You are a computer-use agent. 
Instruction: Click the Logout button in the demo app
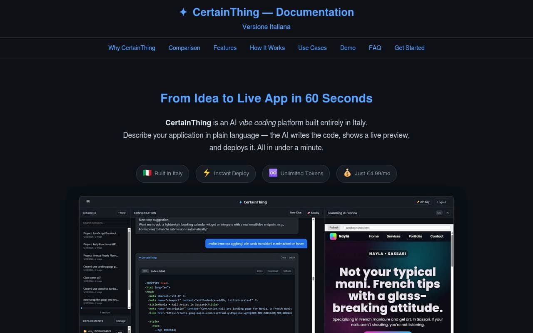tap(442, 202)
